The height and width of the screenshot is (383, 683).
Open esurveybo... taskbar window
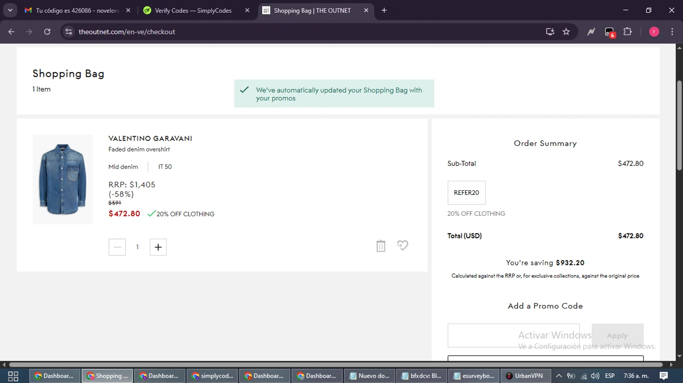tap(474, 376)
